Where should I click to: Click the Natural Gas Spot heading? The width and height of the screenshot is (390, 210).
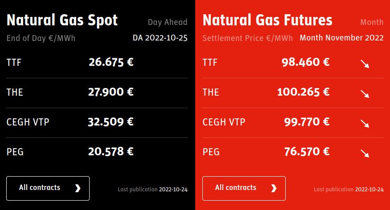(62, 20)
